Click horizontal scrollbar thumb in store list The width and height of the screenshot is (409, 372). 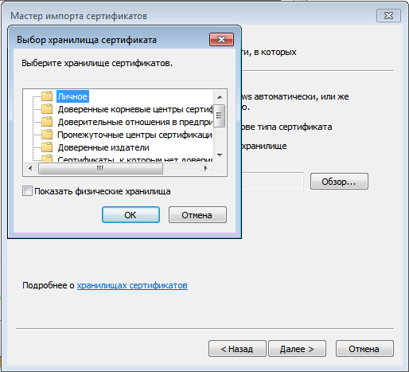(100, 168)
